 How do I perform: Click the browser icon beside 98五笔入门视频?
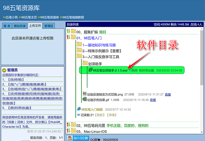pyautogui.click(x=79, y=109)
